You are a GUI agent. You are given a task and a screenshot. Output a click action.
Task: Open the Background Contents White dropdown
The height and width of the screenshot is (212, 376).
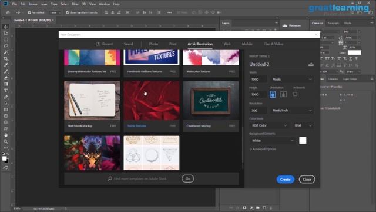coord(272,140)
